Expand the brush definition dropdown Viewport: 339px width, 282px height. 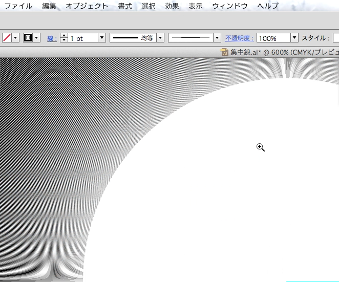[217, 38]
